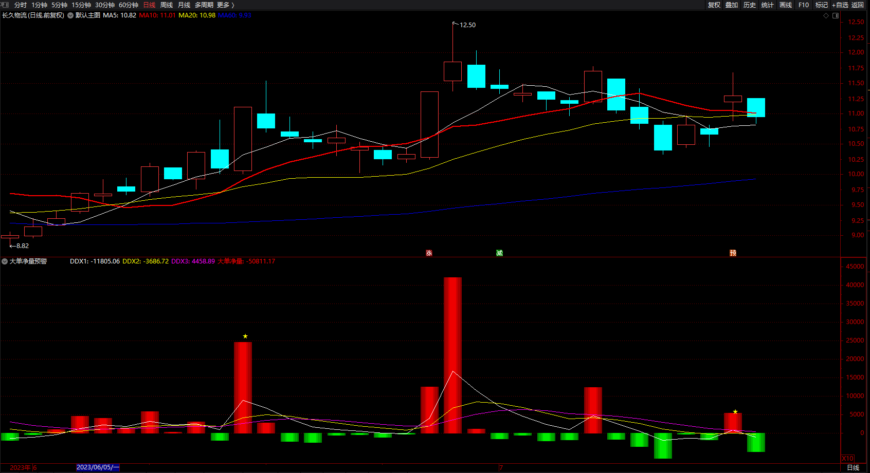The height and width of the screenshot is (473, 870).
Task: Click the 标记 mark button
Action: tap(822, 5)
